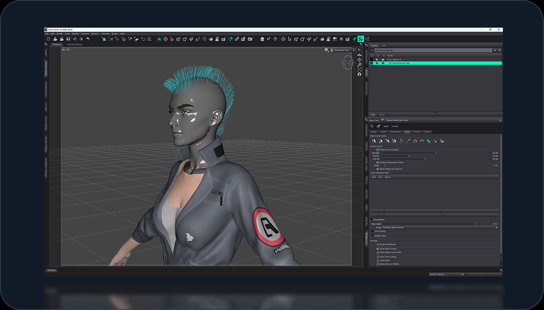The width and height of the screenshot is (544, 310).
Task: Click the Save floppy disk icon
Action: pyautogui.click(x=68, y=39)
